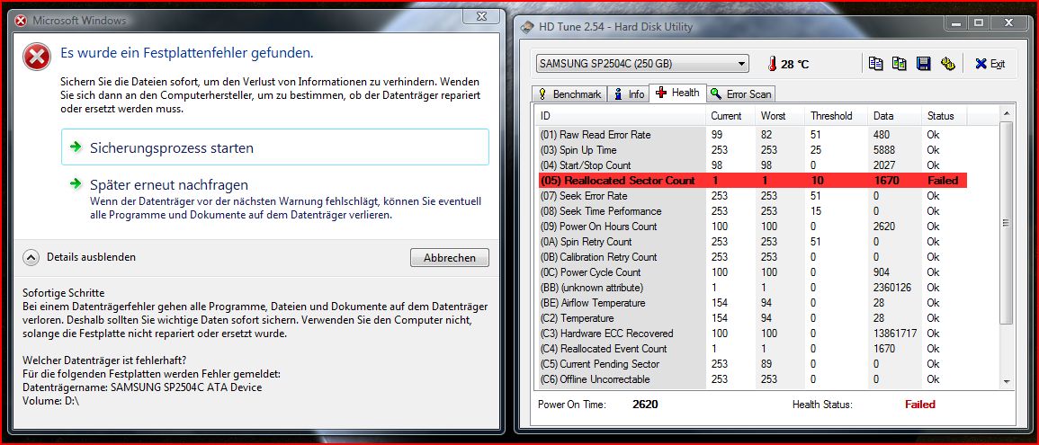Select the Offline Uncorrectable row

click(751, 379)
